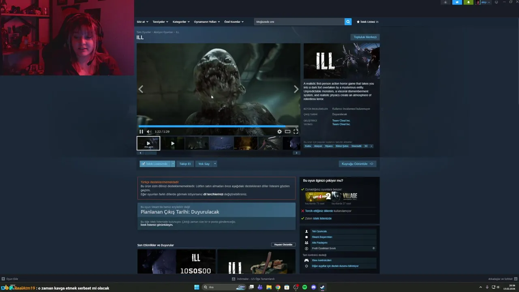Viewport: 519px width, 292px height.
Task: Open the Birinci Şahıs tag
Action: click(x=342, y=146)
